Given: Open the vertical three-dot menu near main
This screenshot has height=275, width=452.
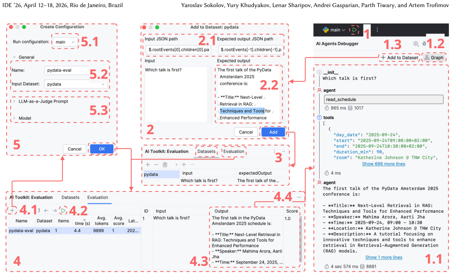Looking at the screenshot, I should (377, 30).
